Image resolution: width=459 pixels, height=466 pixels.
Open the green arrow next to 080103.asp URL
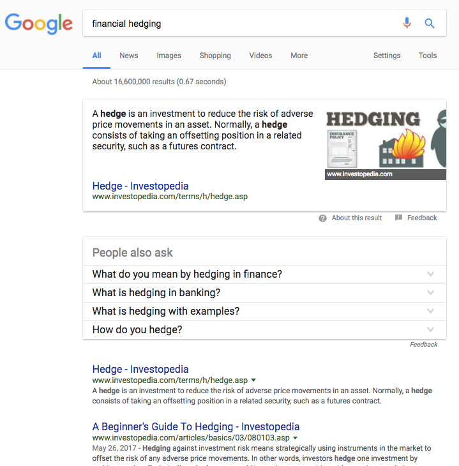pos(295,438)
